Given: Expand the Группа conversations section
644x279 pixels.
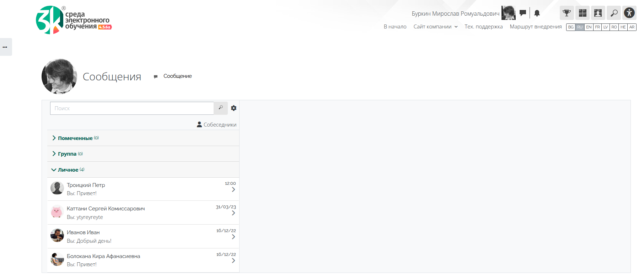Looking at the screenshot, I should point(67,154).
